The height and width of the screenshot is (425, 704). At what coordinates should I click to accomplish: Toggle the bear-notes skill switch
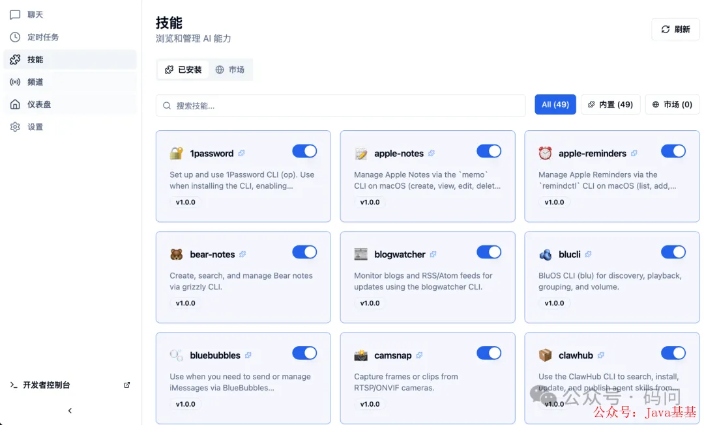coord(304,252)
